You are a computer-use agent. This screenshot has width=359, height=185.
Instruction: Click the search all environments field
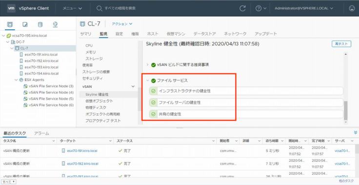click(120, 8)
